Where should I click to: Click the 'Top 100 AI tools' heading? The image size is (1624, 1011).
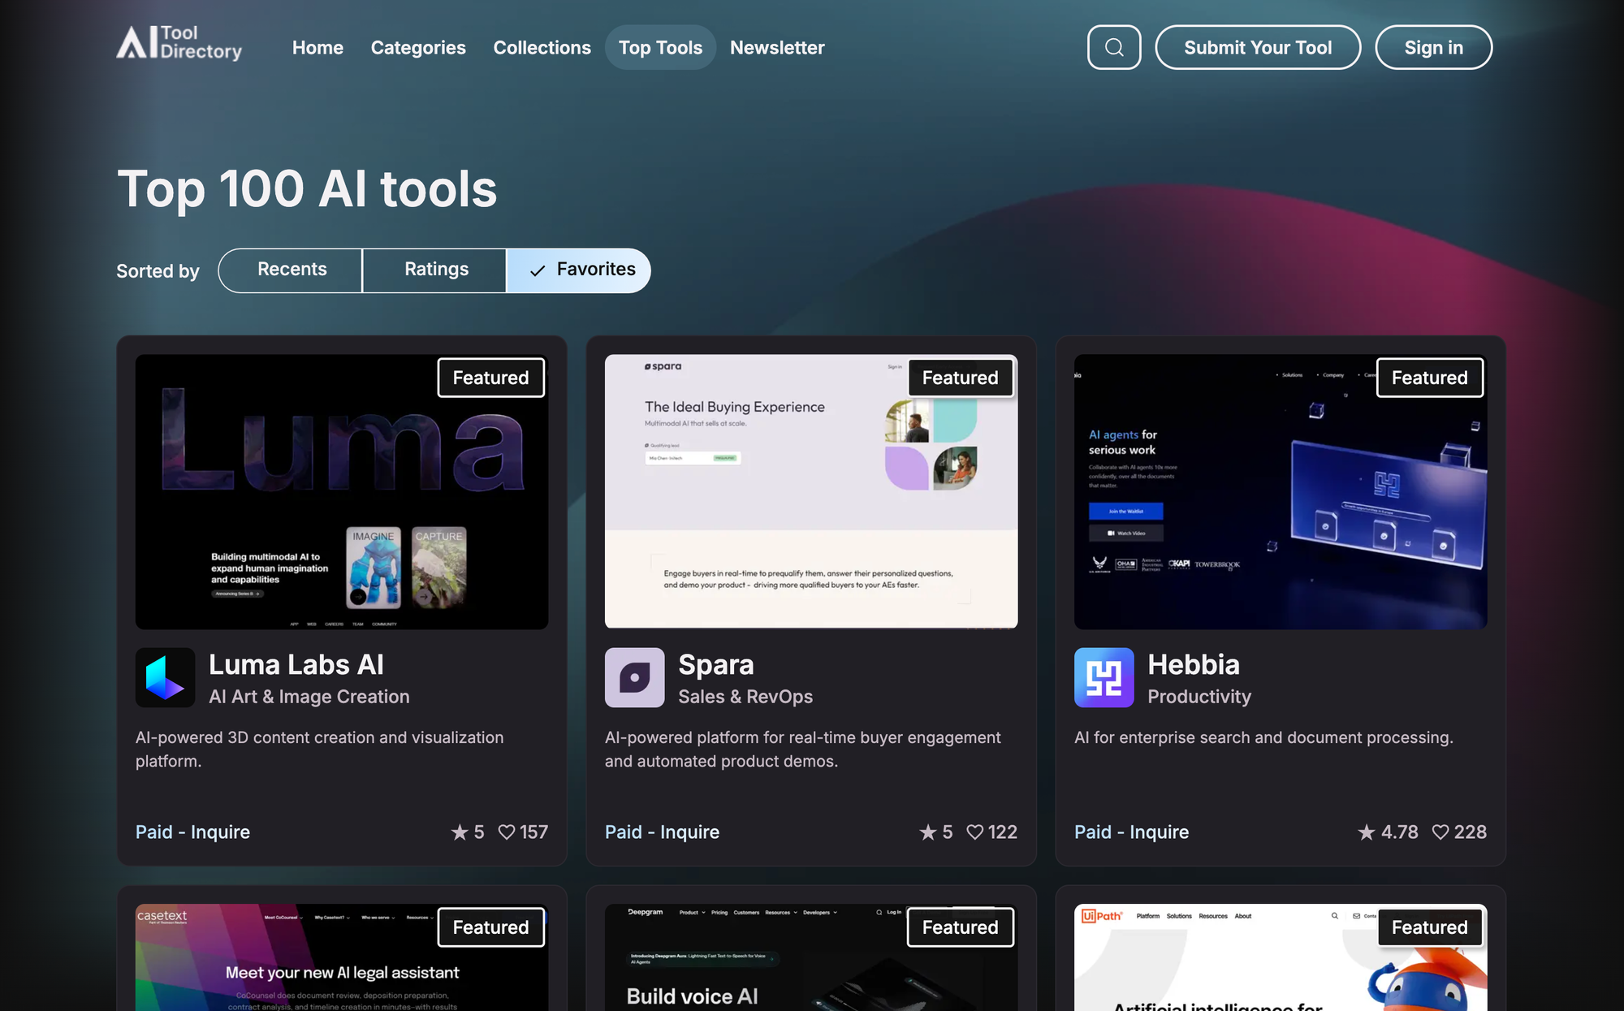tap(307, 189)
